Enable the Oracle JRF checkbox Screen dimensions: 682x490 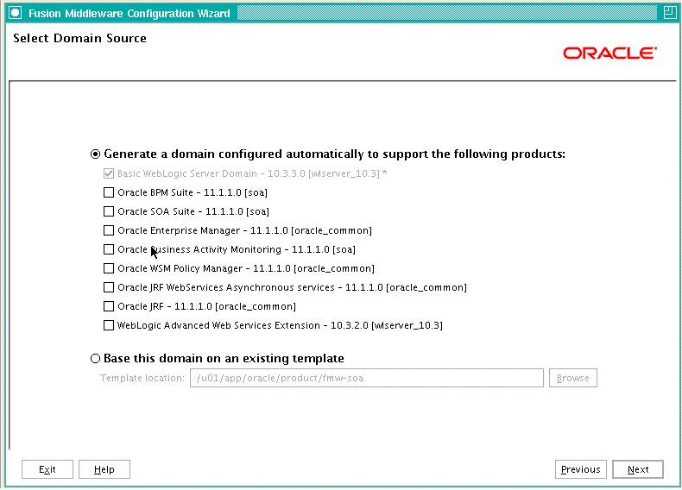pyautogui.click(x=109, y=306)
